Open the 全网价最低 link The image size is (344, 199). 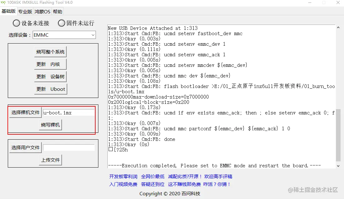[153, 176]
